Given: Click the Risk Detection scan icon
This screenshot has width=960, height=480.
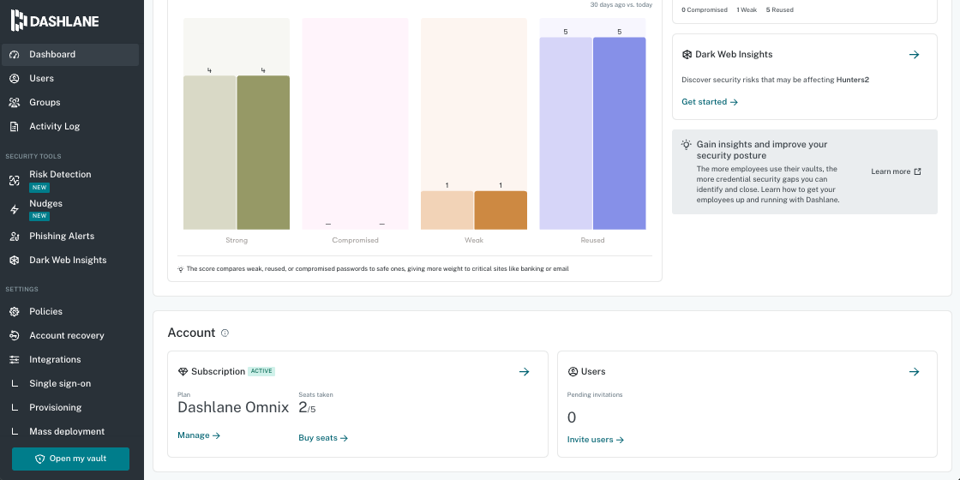Looking at the screenshot, I should [x=15, y=180].
